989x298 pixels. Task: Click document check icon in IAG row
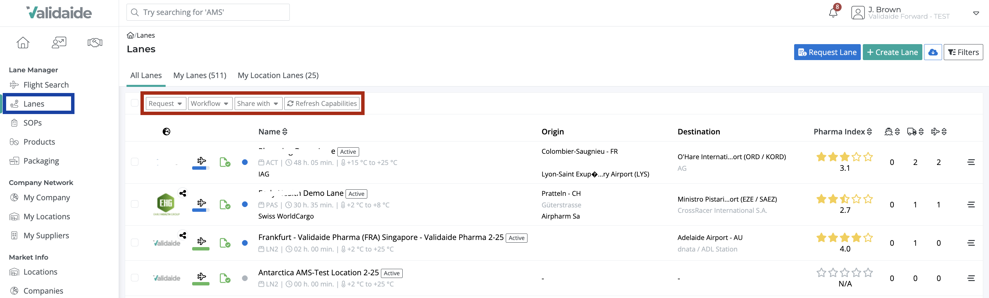tap(225, 162)
